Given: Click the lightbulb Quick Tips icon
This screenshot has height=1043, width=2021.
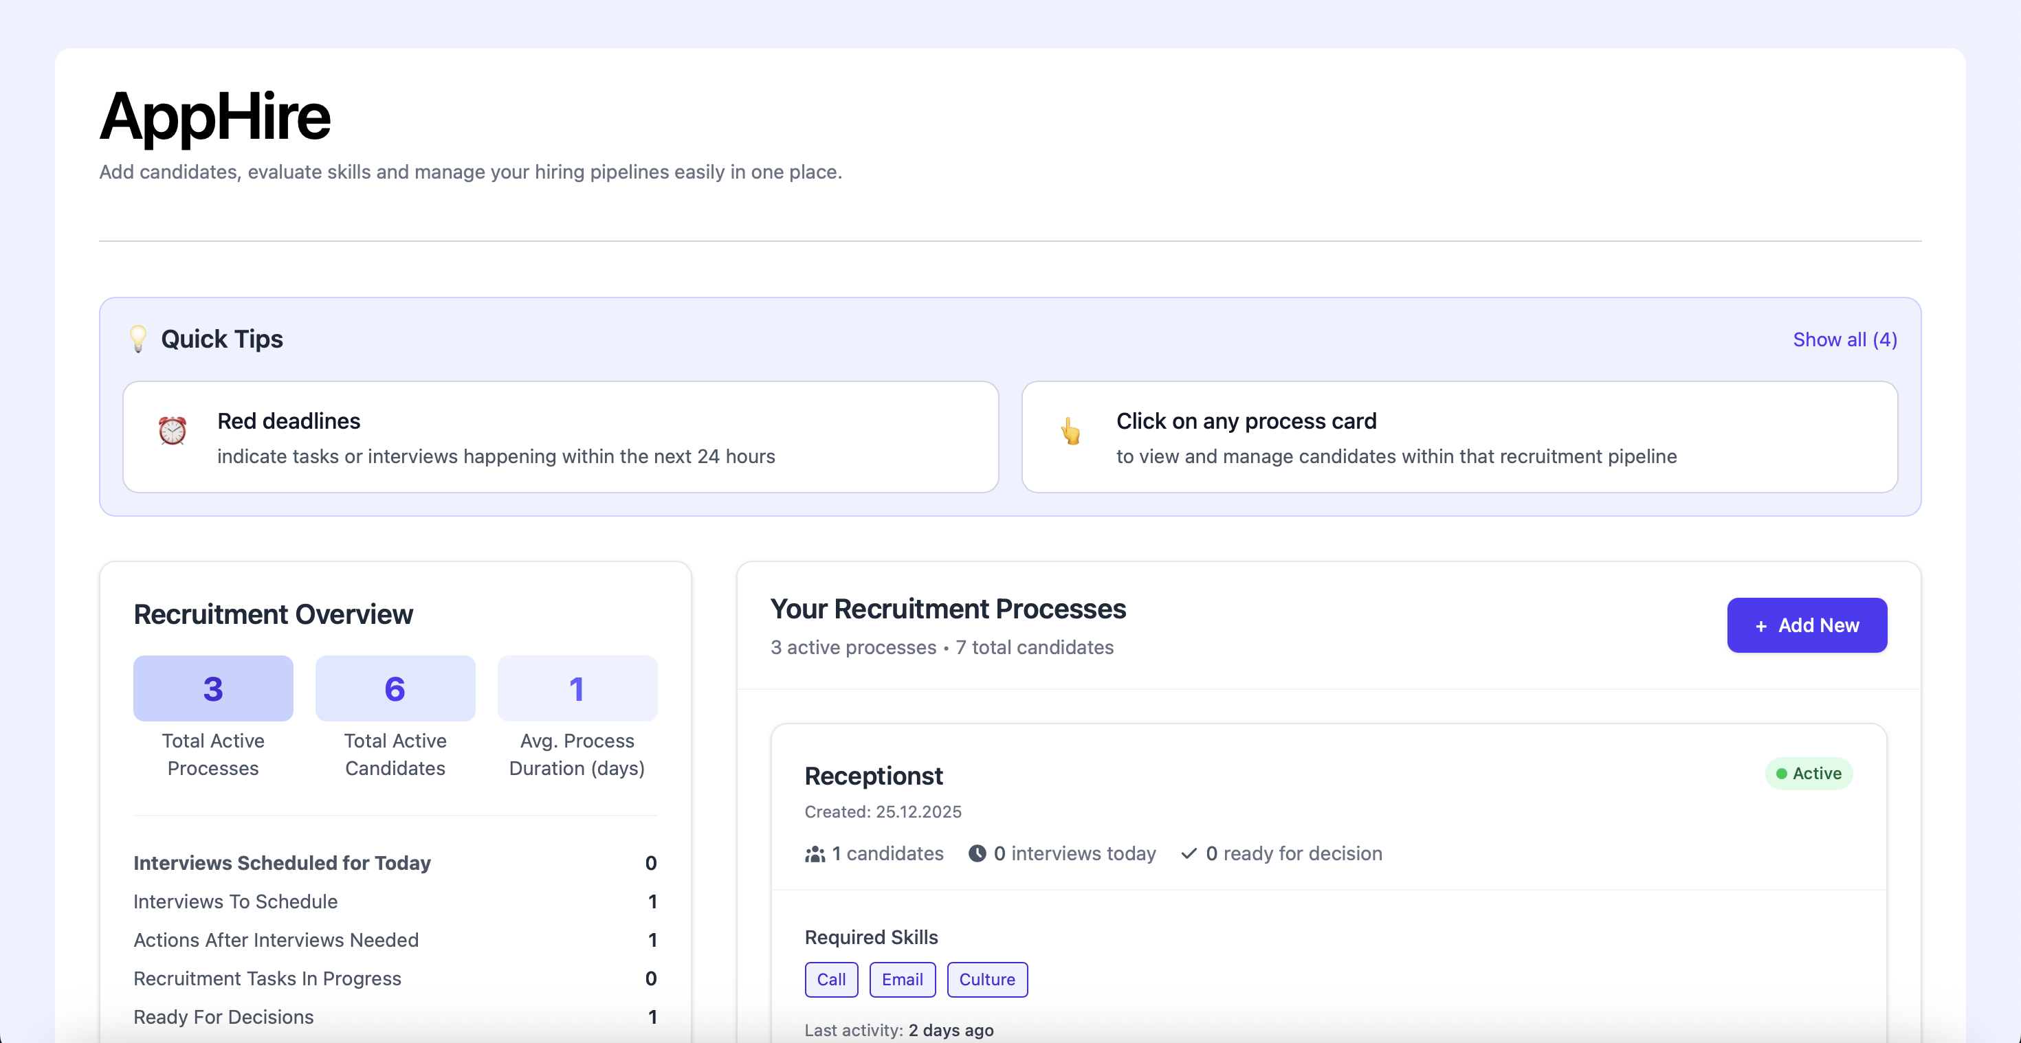Looking at the screenshot, I should [x=138, y=339].
